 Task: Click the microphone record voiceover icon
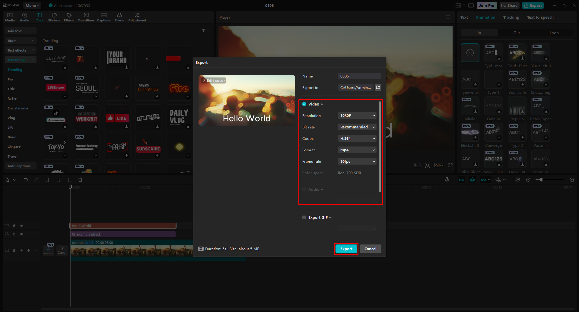pos(447,180)
